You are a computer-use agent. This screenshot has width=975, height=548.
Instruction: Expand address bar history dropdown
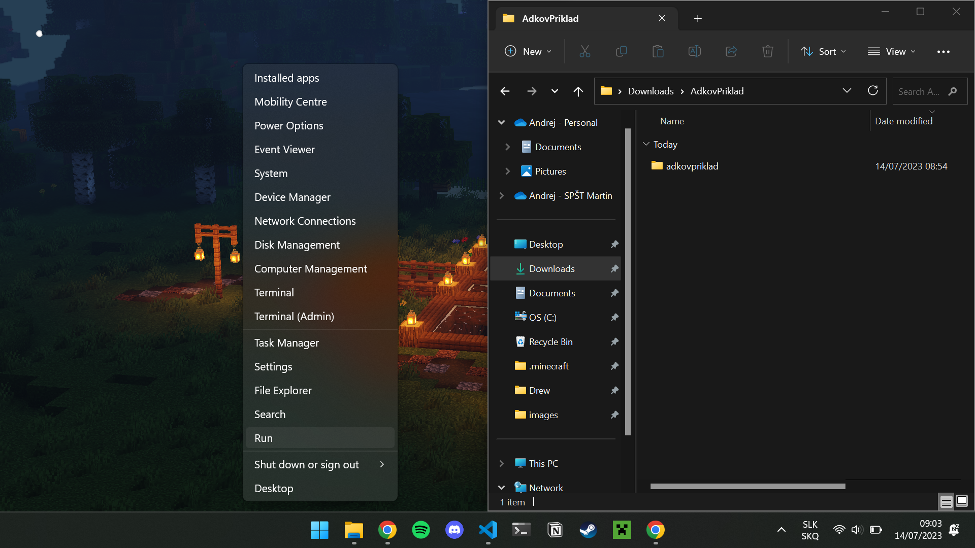[x=847, y=91]
